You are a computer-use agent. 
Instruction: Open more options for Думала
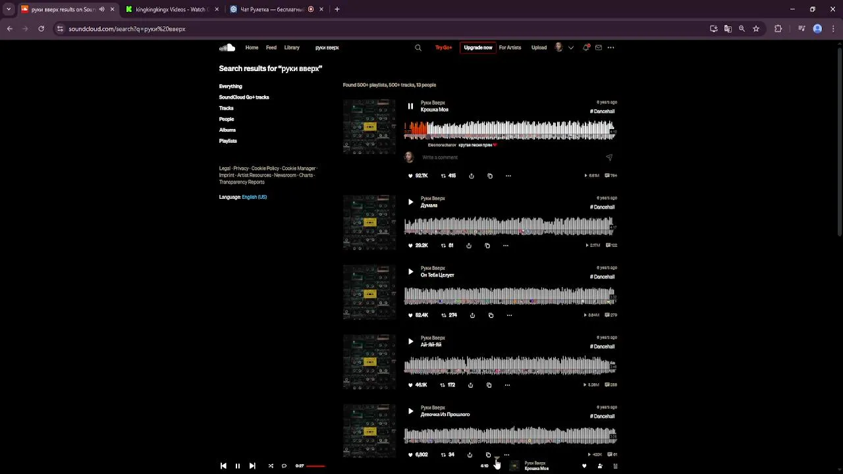pos(506,246)
